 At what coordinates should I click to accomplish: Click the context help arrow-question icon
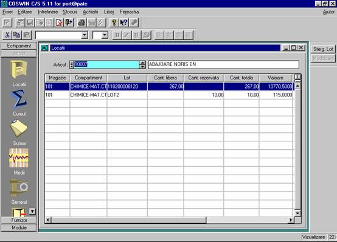coord(124,22)
